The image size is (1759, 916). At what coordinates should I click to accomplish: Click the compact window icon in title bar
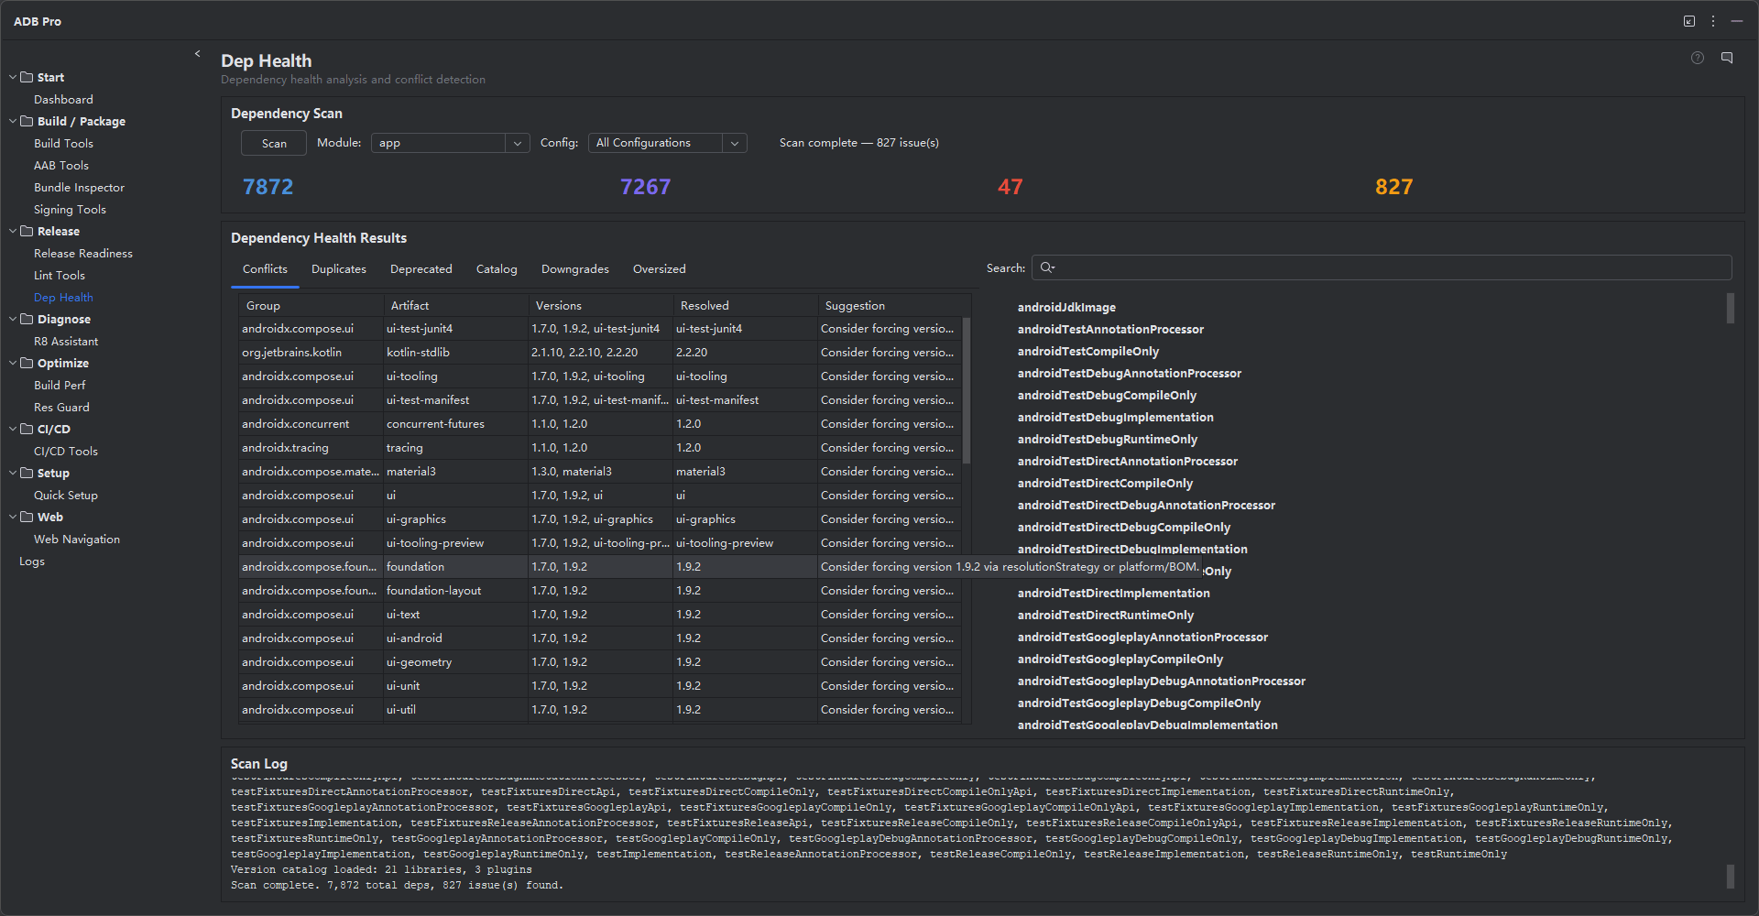(1689, 21)
